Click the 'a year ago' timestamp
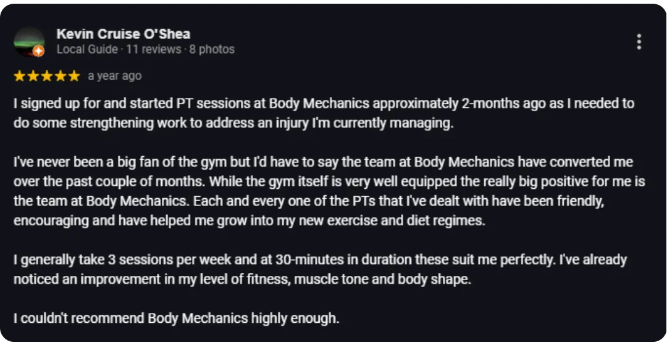 [x=114, y=76]
